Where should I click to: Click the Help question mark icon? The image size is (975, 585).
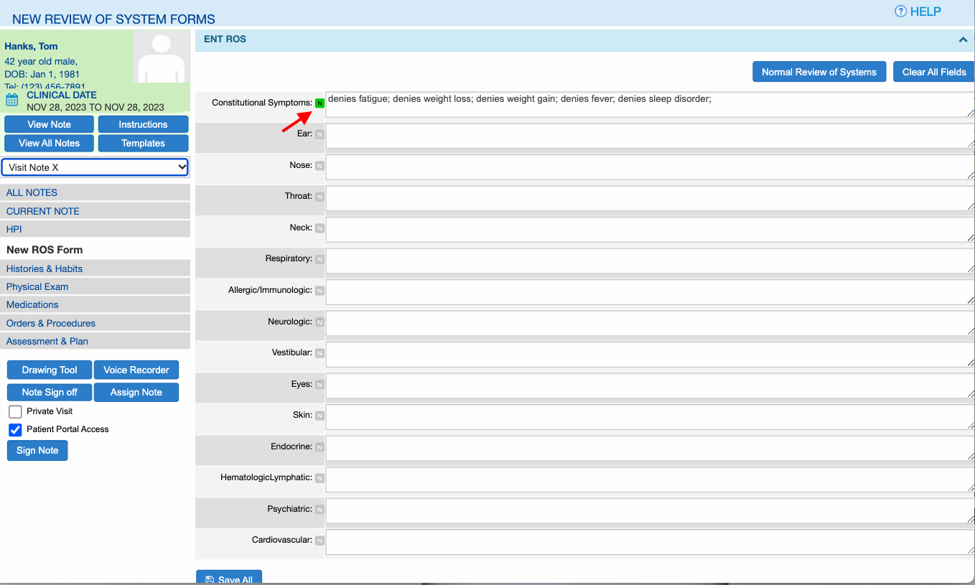pos(900,11)
